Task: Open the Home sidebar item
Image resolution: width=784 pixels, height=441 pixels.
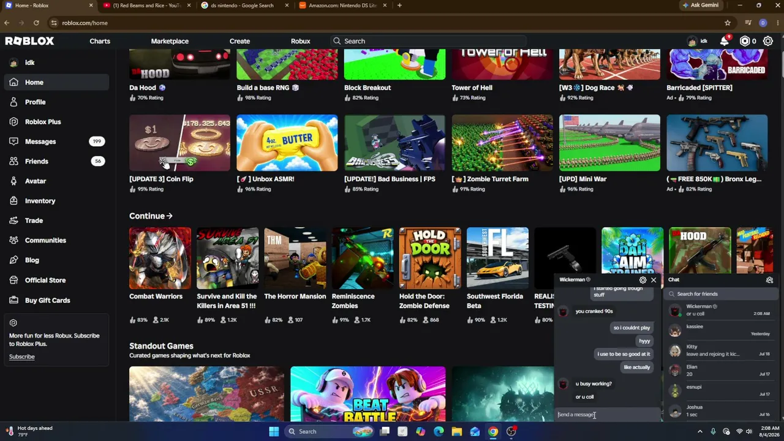Action: coord(55,82)
